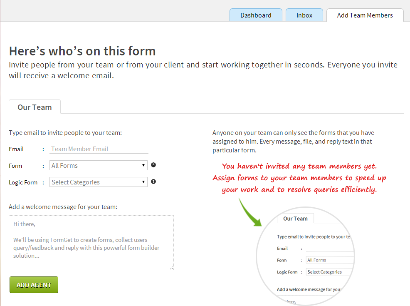The image size is (410, 306).
Task: Focus the Team Member Email field
Action: (99, 149)
